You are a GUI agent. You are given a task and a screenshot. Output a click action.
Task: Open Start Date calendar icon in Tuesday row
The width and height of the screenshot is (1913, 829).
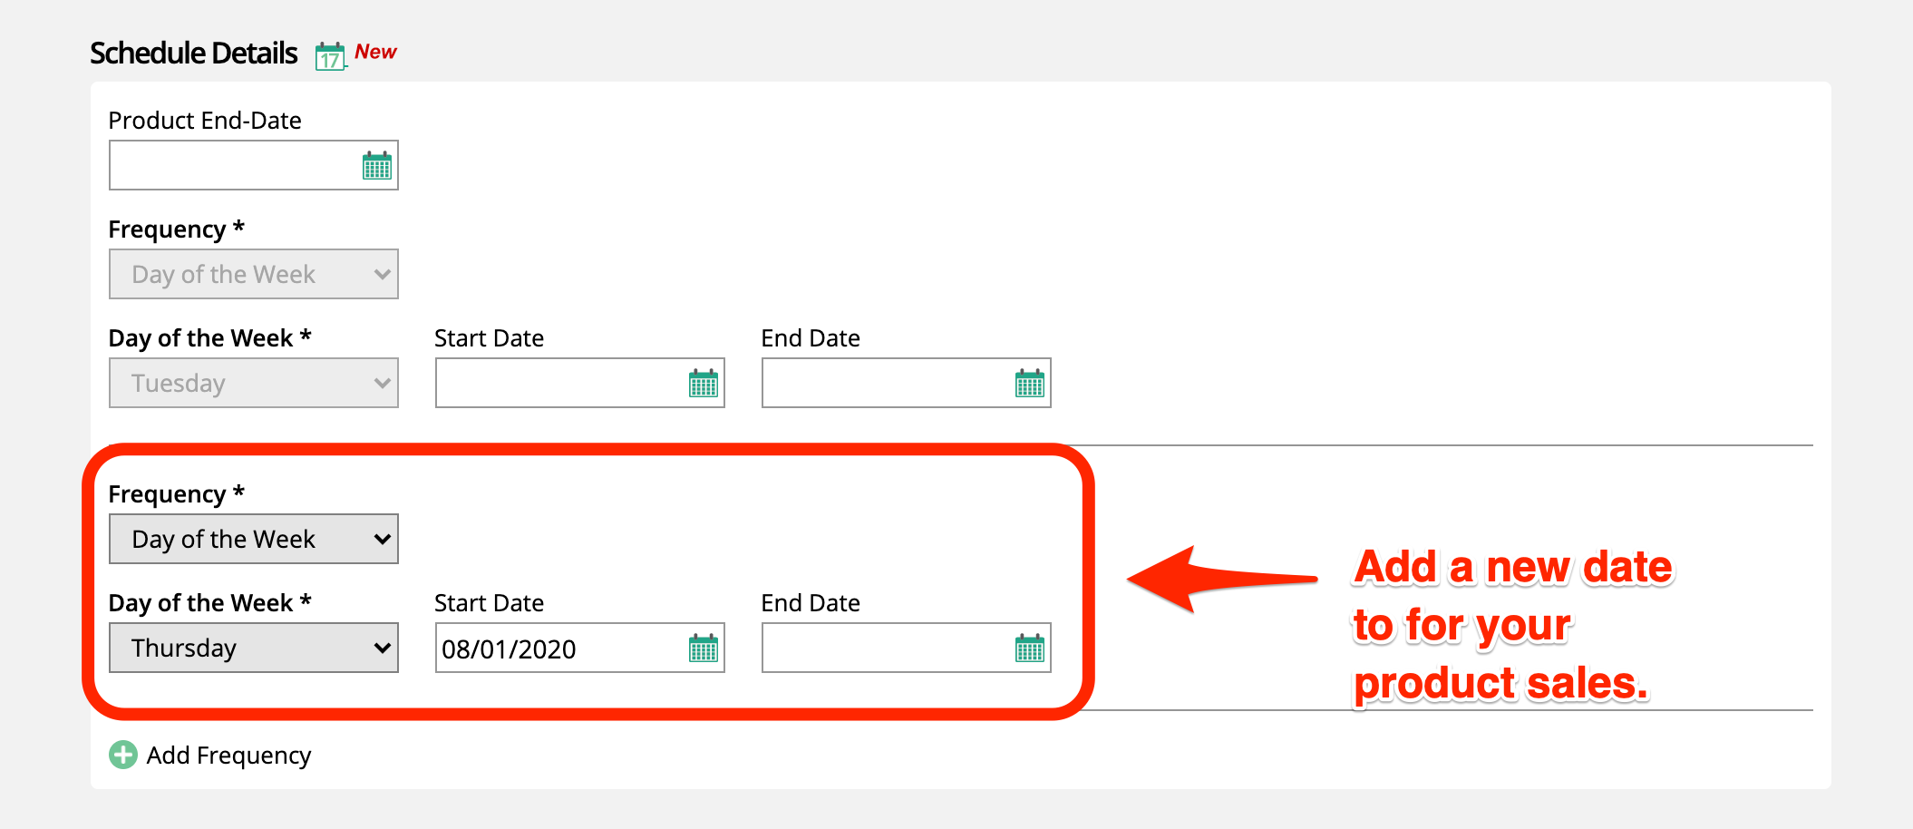pyautogui.click(x=703, y=384)
